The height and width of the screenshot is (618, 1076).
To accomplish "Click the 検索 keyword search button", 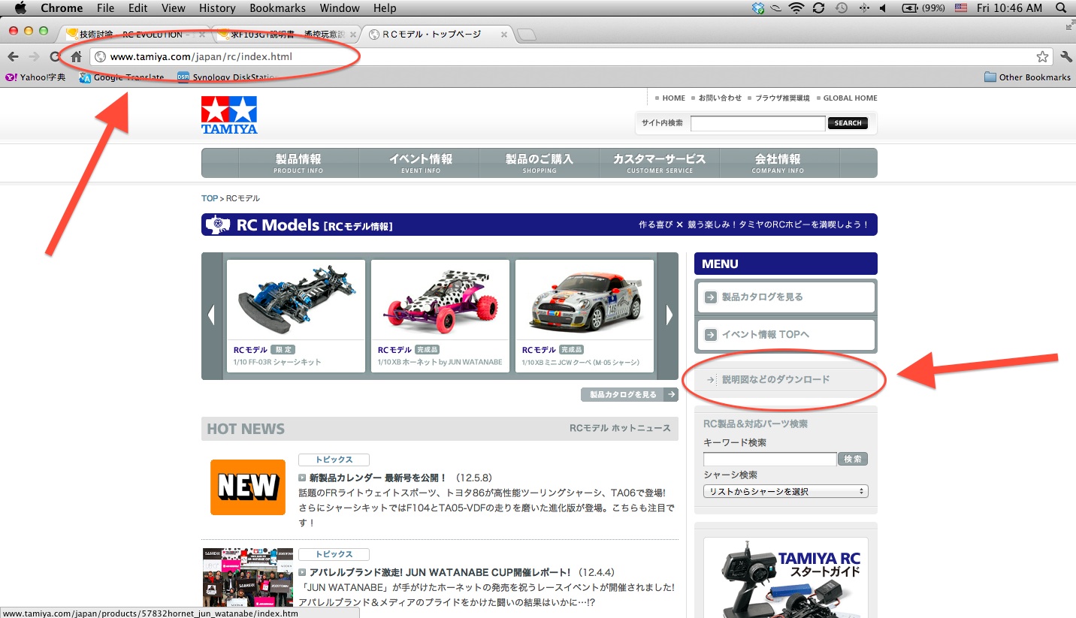I will (853, 459).
